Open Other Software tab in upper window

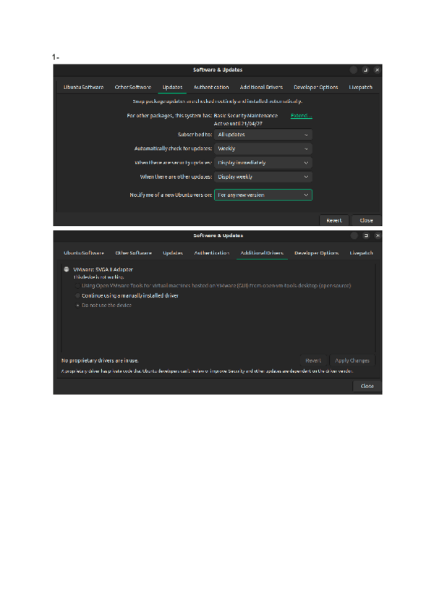pos(132,87)
